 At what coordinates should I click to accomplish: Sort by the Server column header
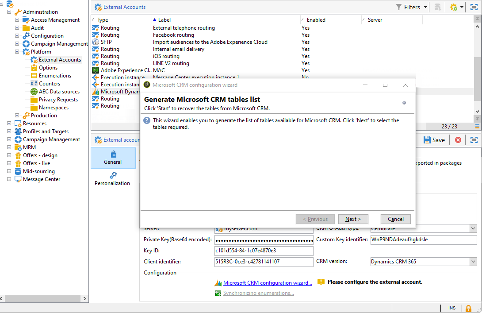click(x=392, y=19)
